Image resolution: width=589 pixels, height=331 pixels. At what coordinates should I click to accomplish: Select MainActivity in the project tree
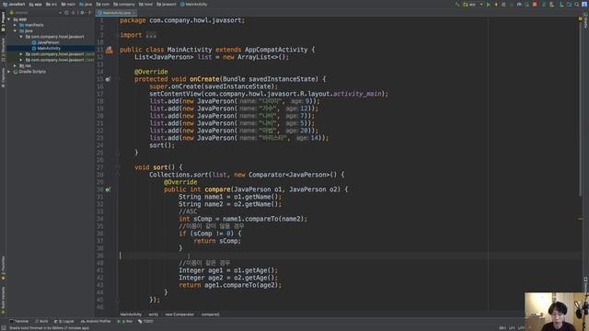[x=49, y=49]
